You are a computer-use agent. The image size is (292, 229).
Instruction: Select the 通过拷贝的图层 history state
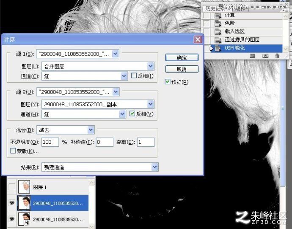click(247, 40)
